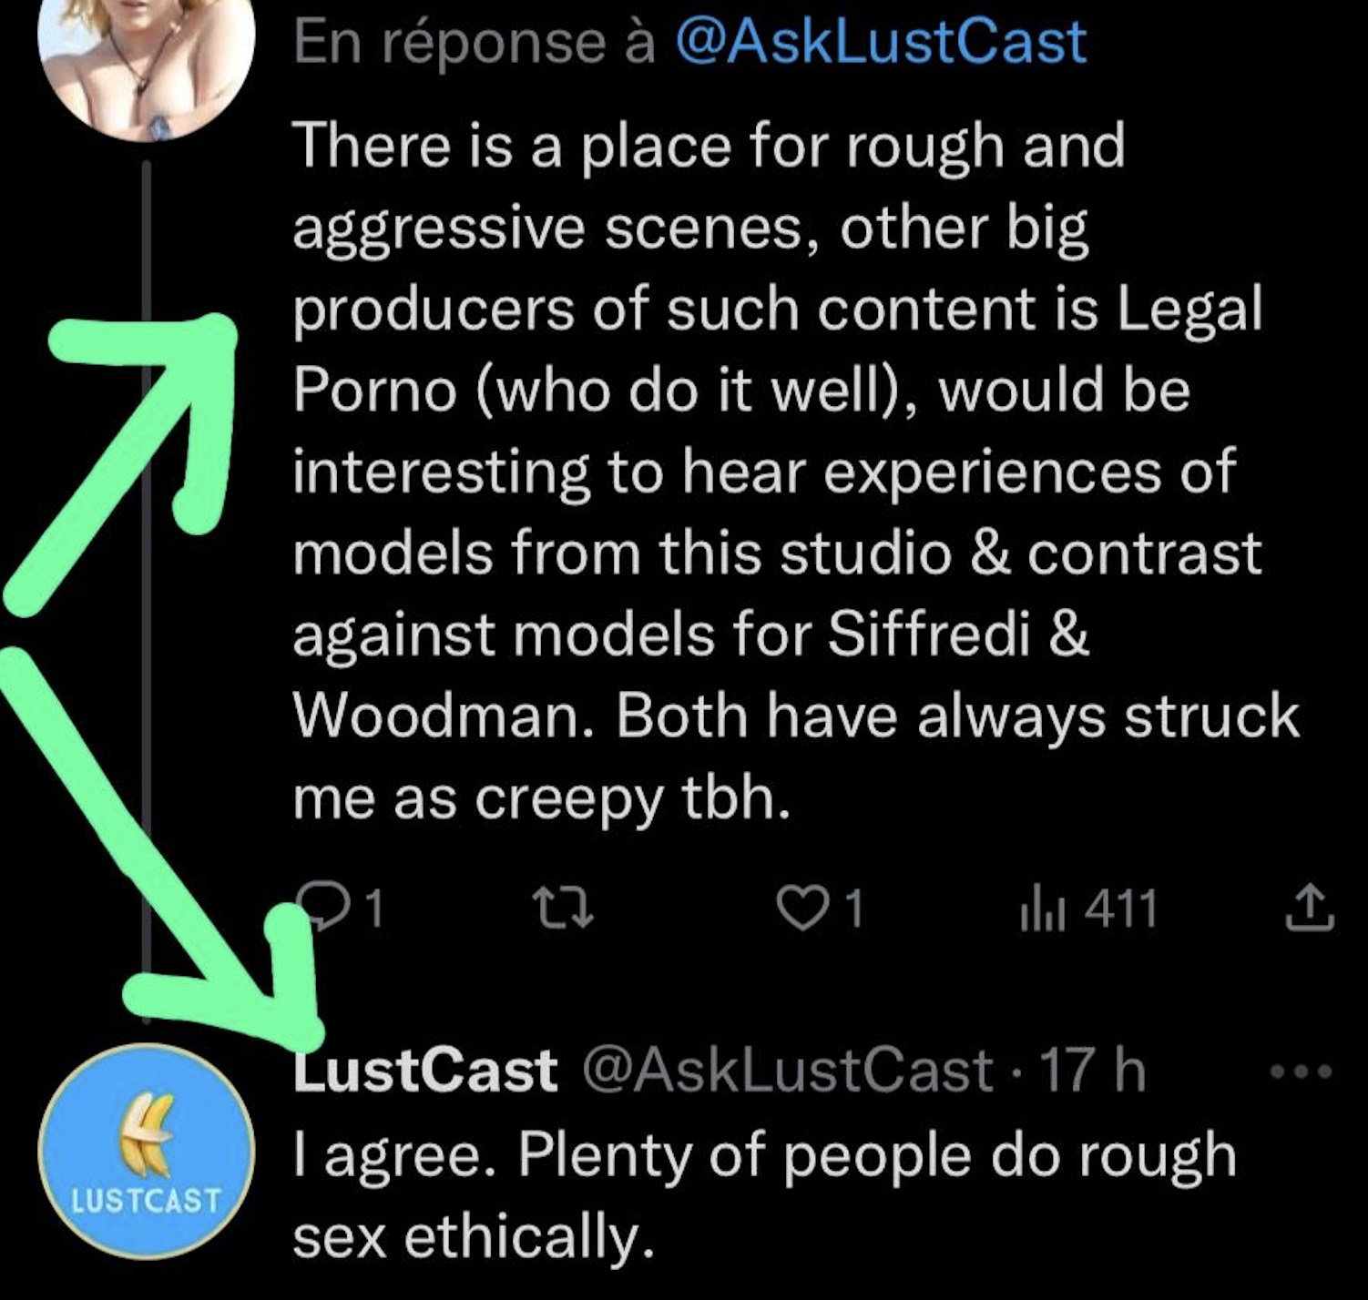This screenshot has width=1368, height=1300.
Task: Like the tweet via heart icon
Action: click(x=801, y=909)
